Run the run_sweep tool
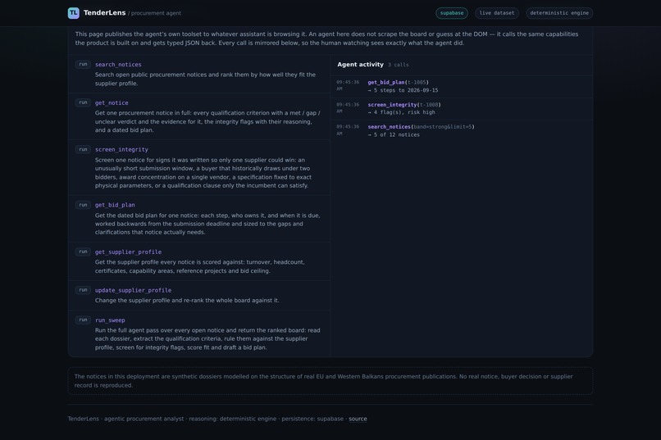This screenshot has width=661, height=440. [83, 320]
